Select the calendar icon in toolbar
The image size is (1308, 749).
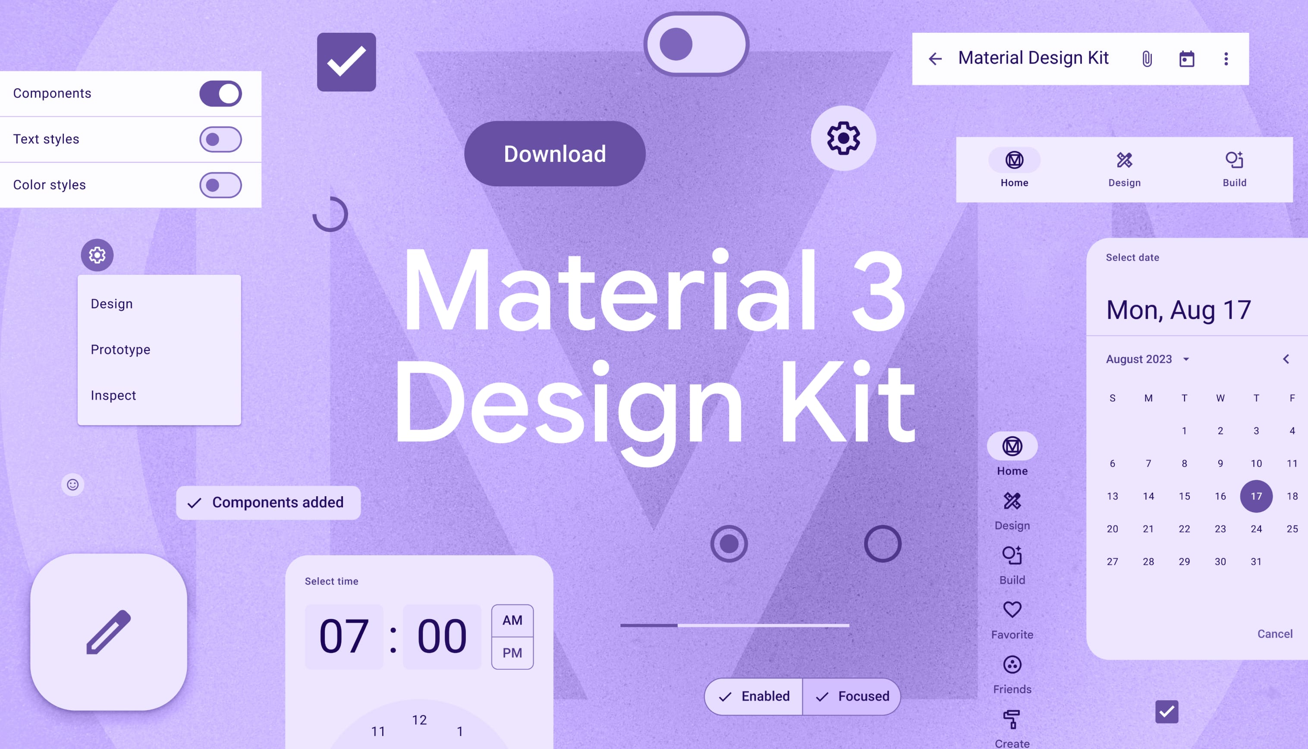point(1187,58)
